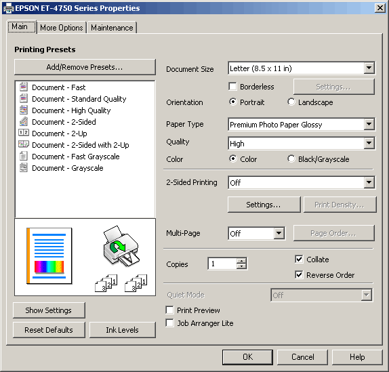Image resolution: width=389 pixels, height=372 pixels.
Task: Click the Borderless Settings button
Action: click(x=333, y=87)
